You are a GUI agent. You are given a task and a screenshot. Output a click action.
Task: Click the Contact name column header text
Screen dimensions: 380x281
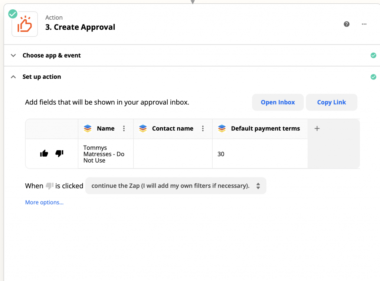173,128
